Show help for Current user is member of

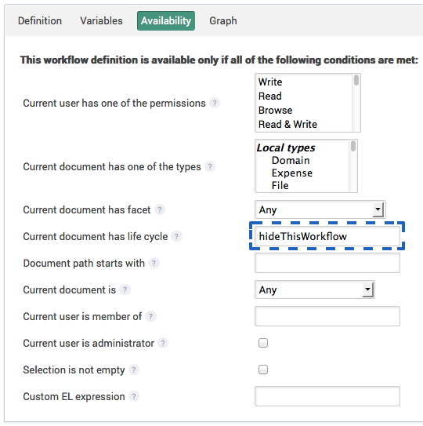(x=150, y=316)
